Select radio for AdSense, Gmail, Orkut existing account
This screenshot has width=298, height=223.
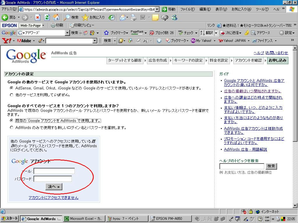[x=12, y=88]
